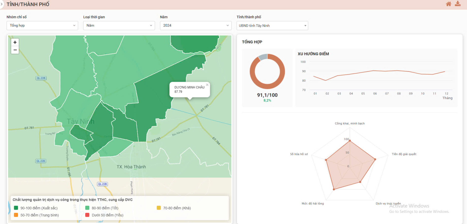Click the TỔNG HỢP panel heading
This screenshot has height=224, width=467.
point(252,42)
